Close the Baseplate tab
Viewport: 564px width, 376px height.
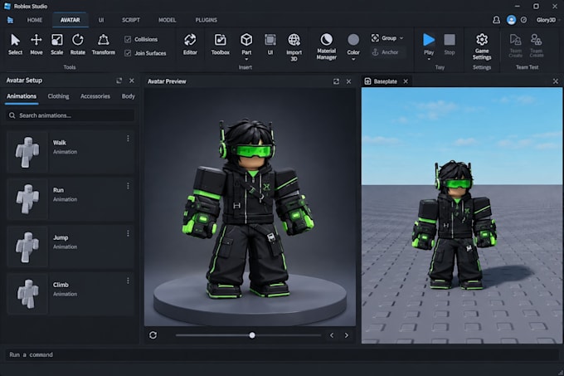click(x=406, y=81)
